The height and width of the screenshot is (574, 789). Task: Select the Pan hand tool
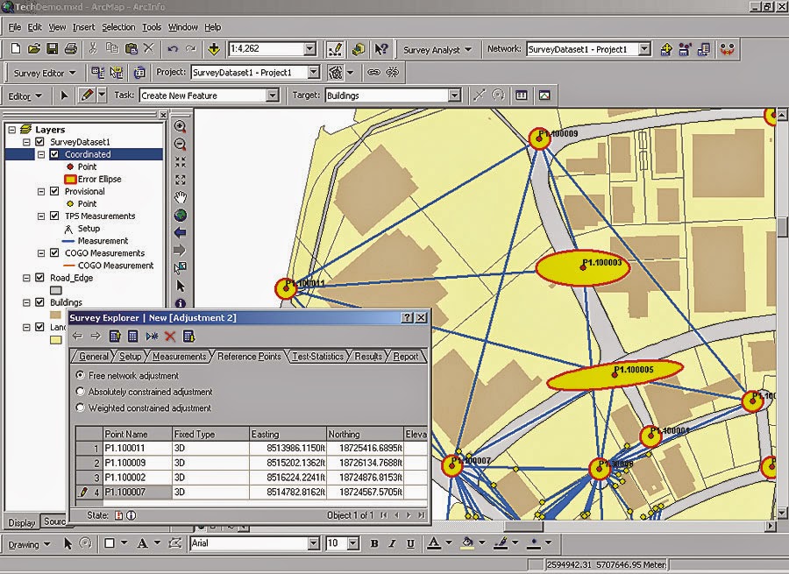point(180,197)
